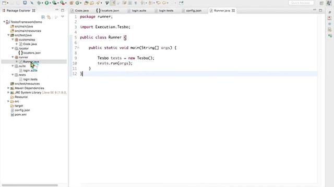Click the Coverage run icon

point(54,3)
